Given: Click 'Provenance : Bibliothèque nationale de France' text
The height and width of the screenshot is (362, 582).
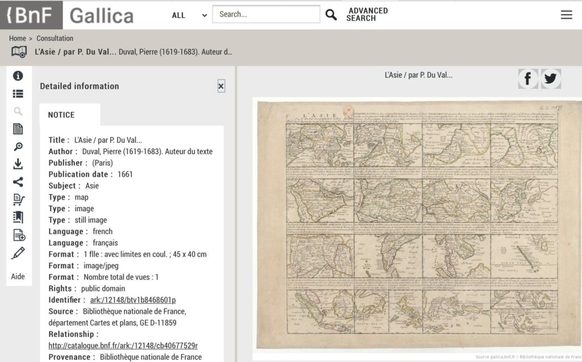Looking at the screenshot, I should pos(125,357).
